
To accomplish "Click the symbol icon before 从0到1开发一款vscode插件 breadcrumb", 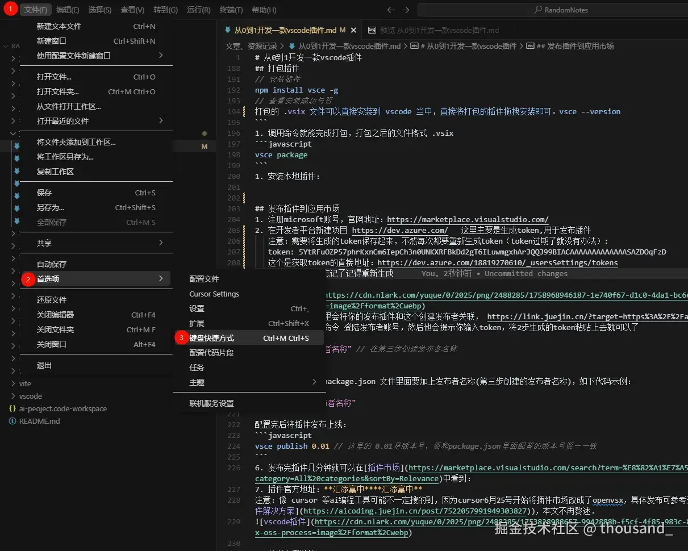I will point(414,46).
